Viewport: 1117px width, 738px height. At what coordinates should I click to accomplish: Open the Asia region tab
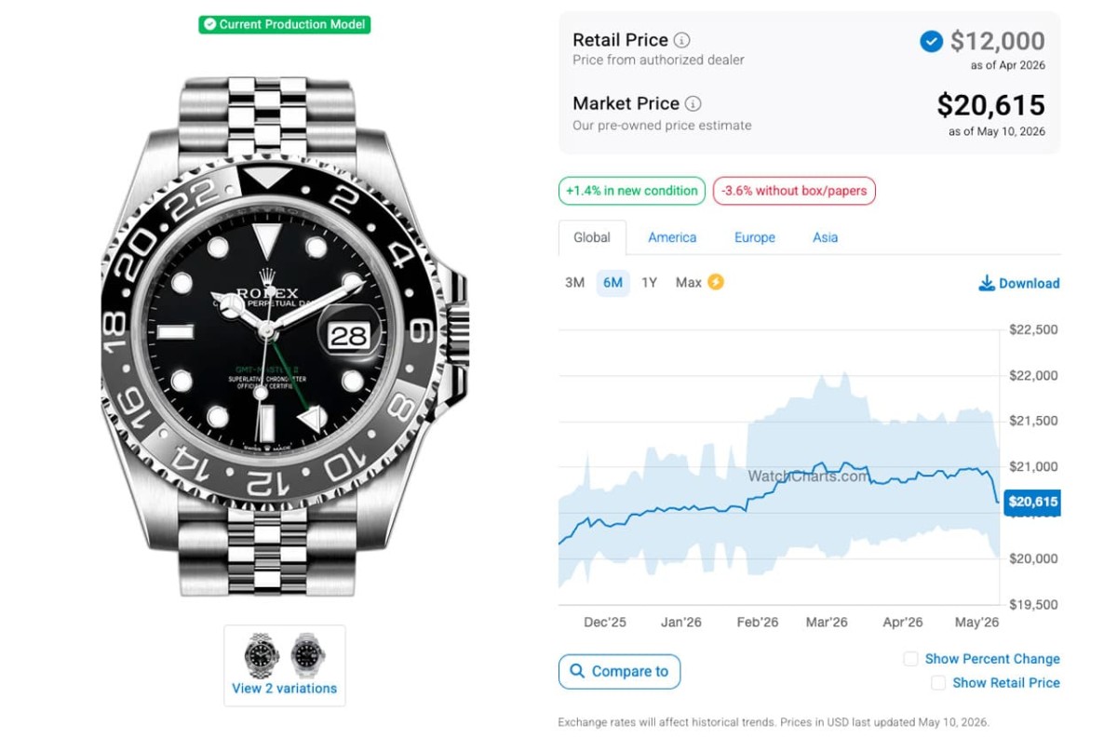pos(826,237)
